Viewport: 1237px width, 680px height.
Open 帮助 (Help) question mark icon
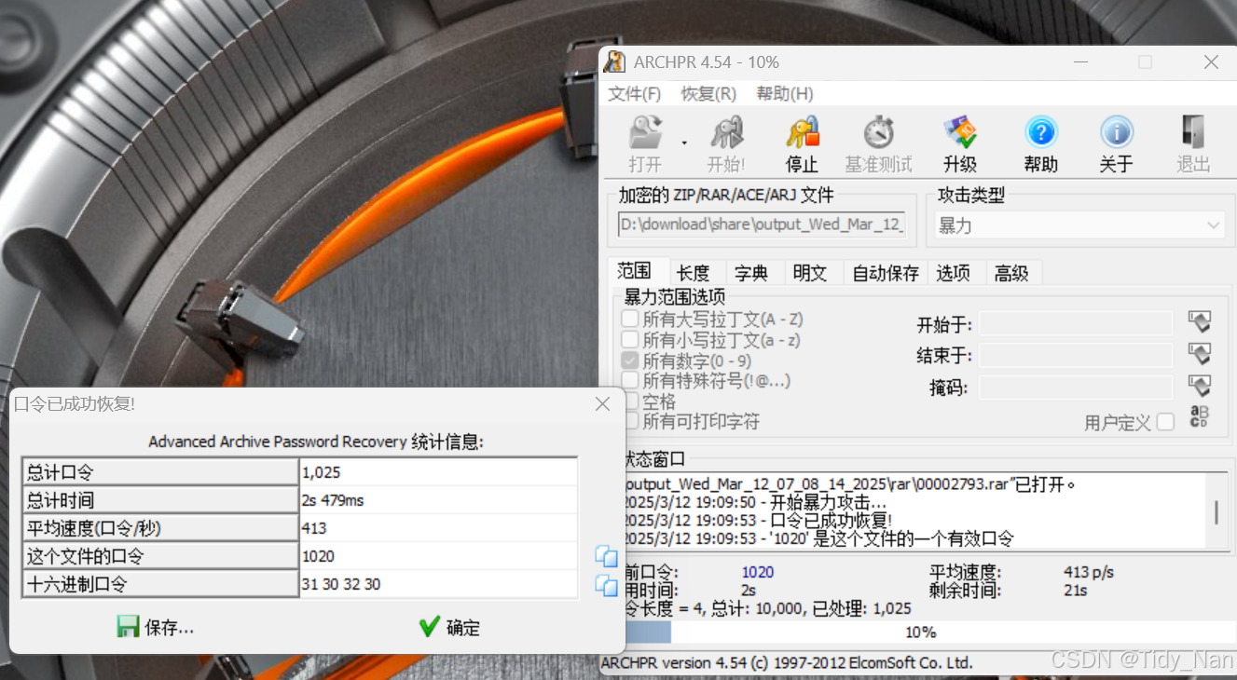tap(1040, 133)
